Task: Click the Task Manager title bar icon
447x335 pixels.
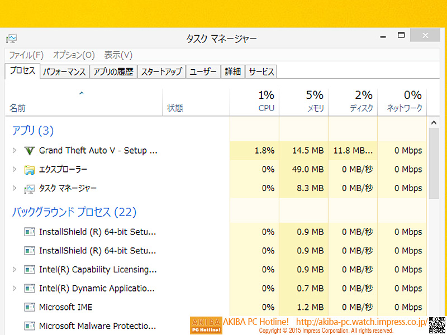Action: pos(11,38)
